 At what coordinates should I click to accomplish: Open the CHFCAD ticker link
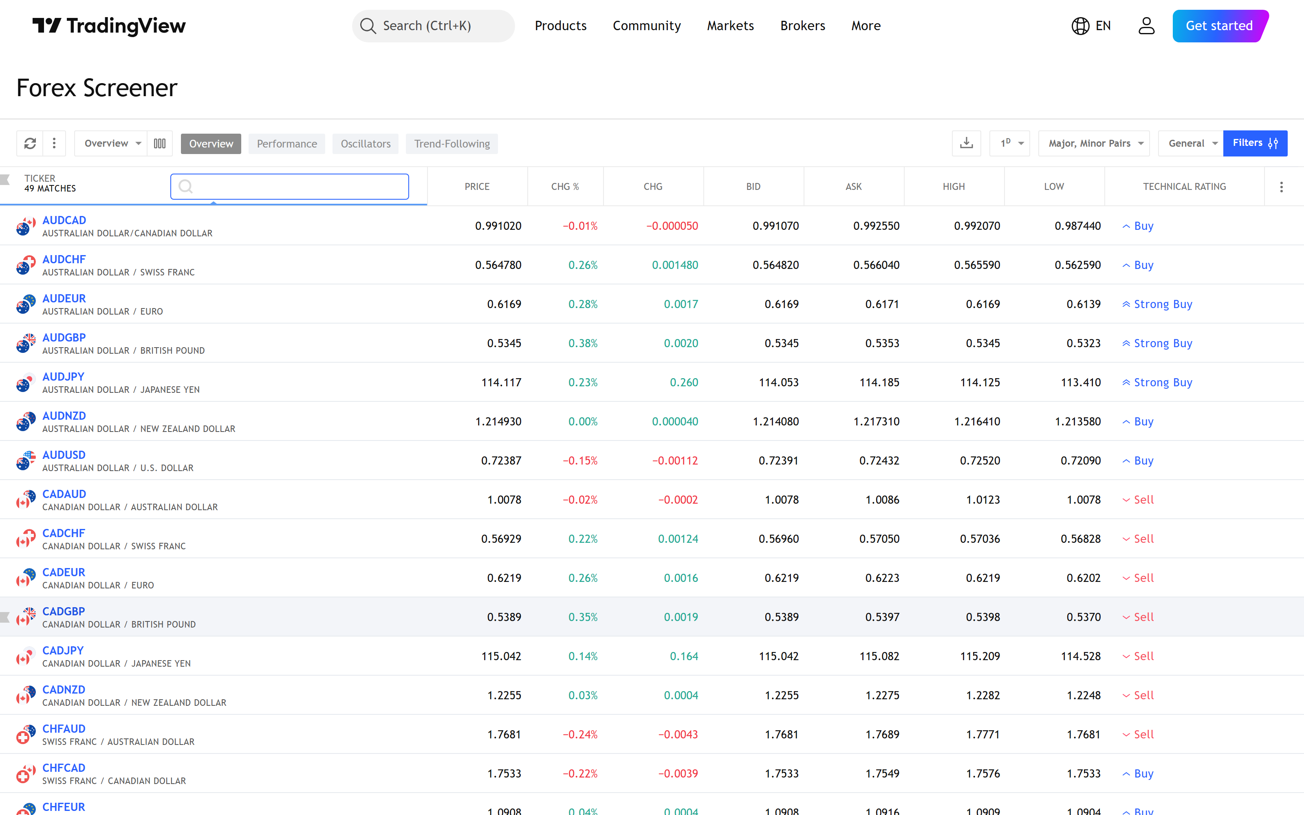coord(64,768)
